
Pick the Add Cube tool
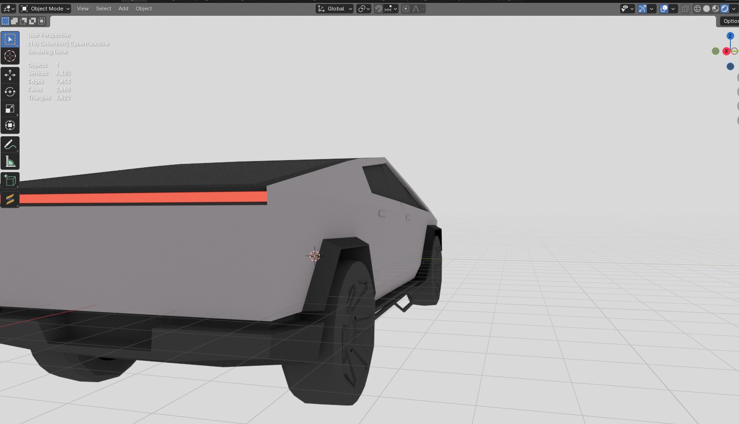10,180
